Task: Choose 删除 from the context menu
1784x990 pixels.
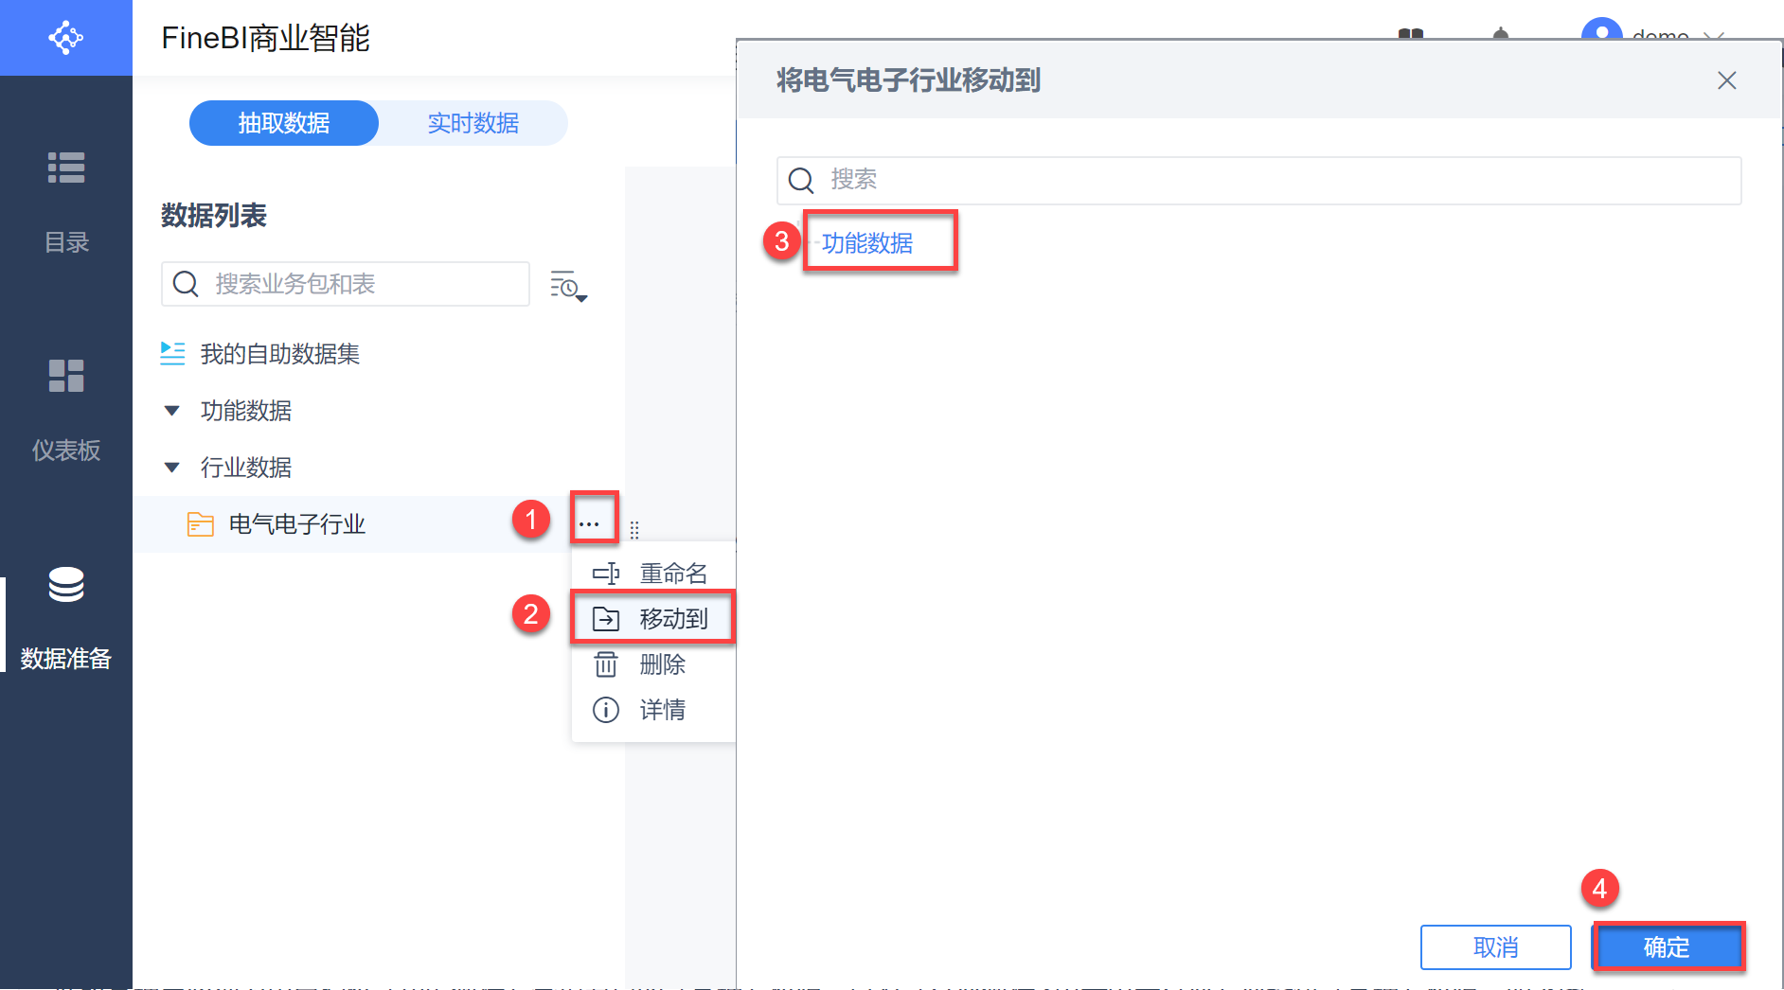Action: click(661, 664)
